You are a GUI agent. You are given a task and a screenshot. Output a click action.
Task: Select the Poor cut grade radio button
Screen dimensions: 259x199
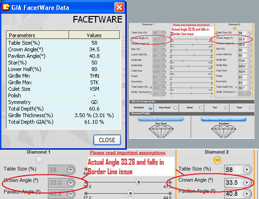[x=251, y=108]
